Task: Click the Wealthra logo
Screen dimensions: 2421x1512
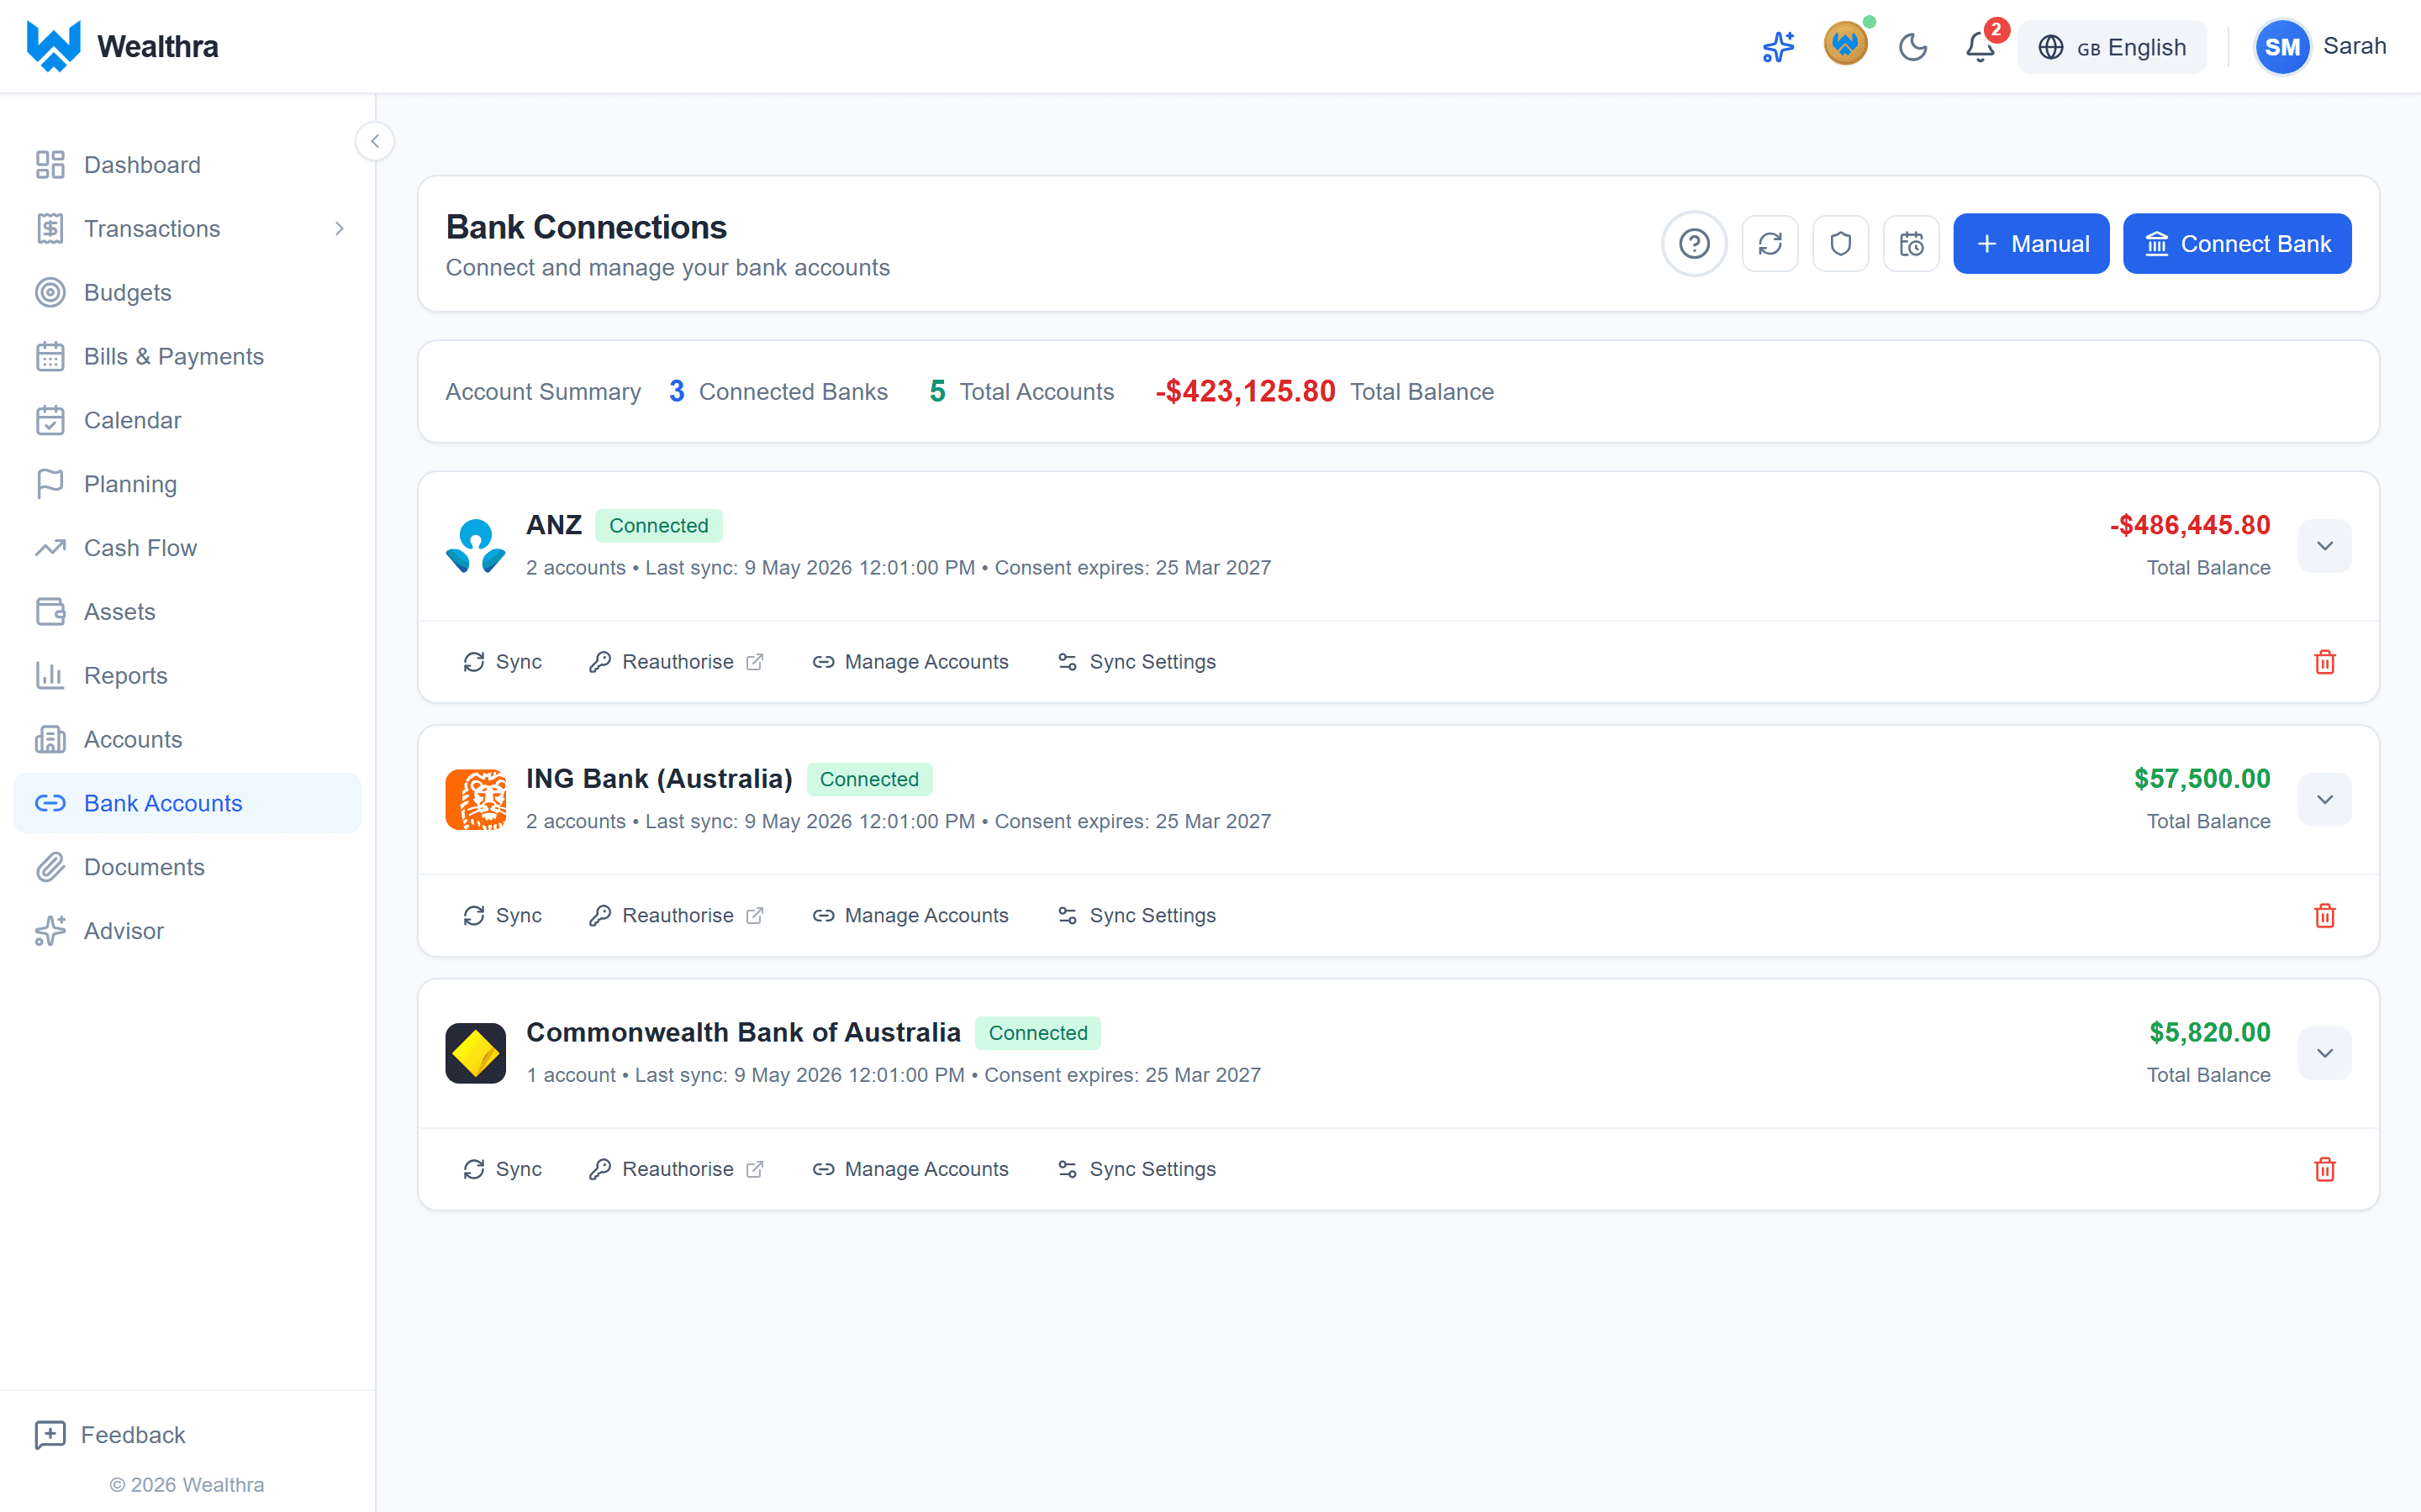Action: (x=122, y=46)
